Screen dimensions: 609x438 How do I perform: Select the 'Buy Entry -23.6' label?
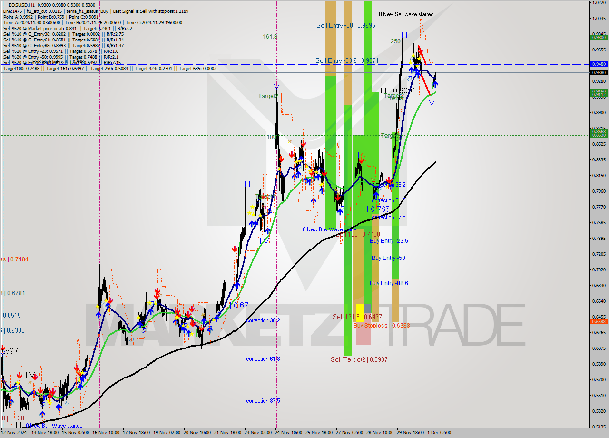tap(389, 241)
